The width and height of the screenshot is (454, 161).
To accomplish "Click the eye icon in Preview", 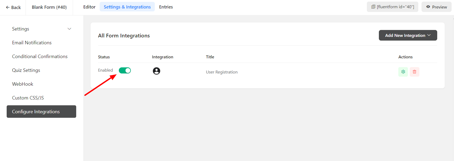I will (428, 7).
